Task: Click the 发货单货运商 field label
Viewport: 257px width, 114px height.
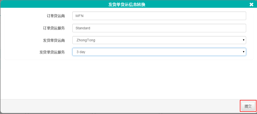Action: (54, 40)
